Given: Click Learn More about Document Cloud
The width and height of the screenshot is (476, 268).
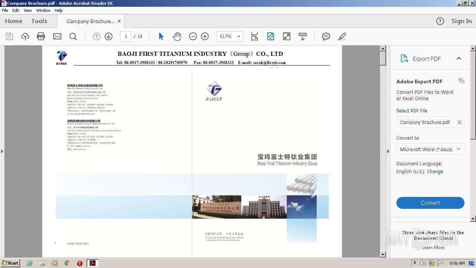Looking at the screenshot, I should 433,248.
